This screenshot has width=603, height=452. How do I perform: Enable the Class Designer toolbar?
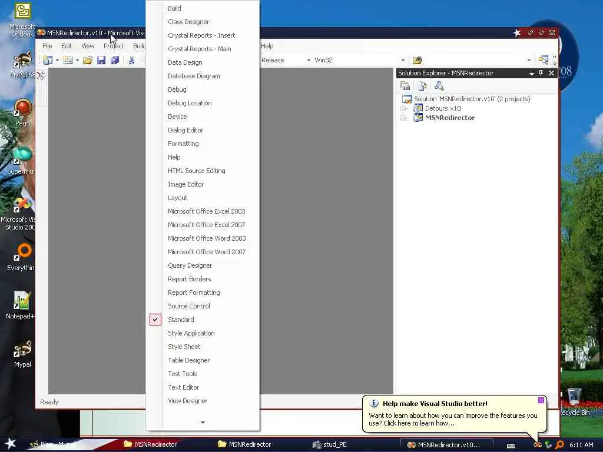tap(203, 22)
